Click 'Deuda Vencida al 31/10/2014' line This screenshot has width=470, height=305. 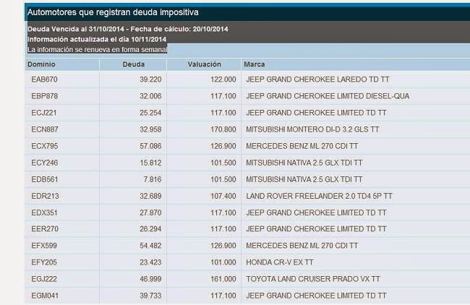[x=128, y=29]
